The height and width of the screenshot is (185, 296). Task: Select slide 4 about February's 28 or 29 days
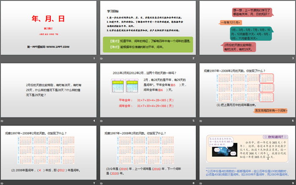tap(49, 90)
